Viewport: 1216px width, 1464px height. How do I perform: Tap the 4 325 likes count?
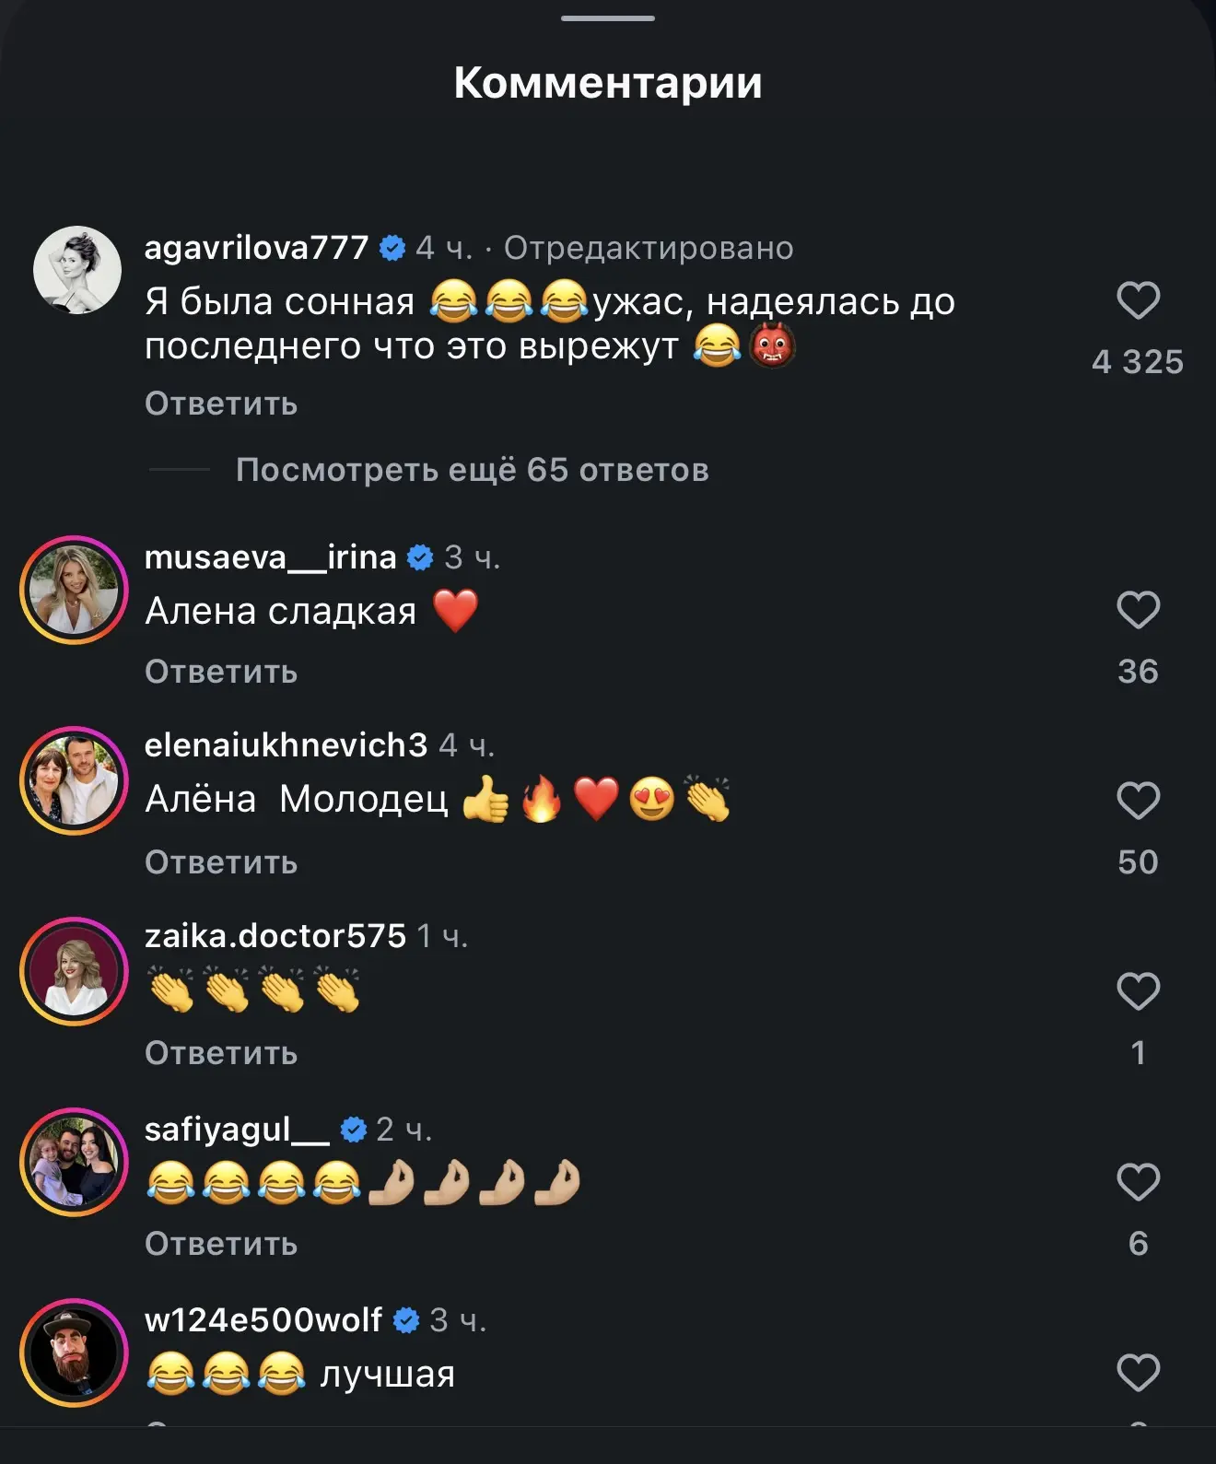[1138, 362]
